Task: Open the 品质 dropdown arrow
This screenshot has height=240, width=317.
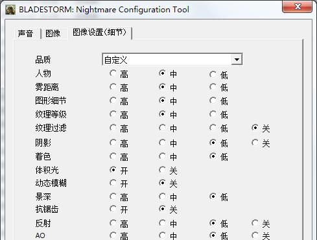Action: [x=237, y=60]
